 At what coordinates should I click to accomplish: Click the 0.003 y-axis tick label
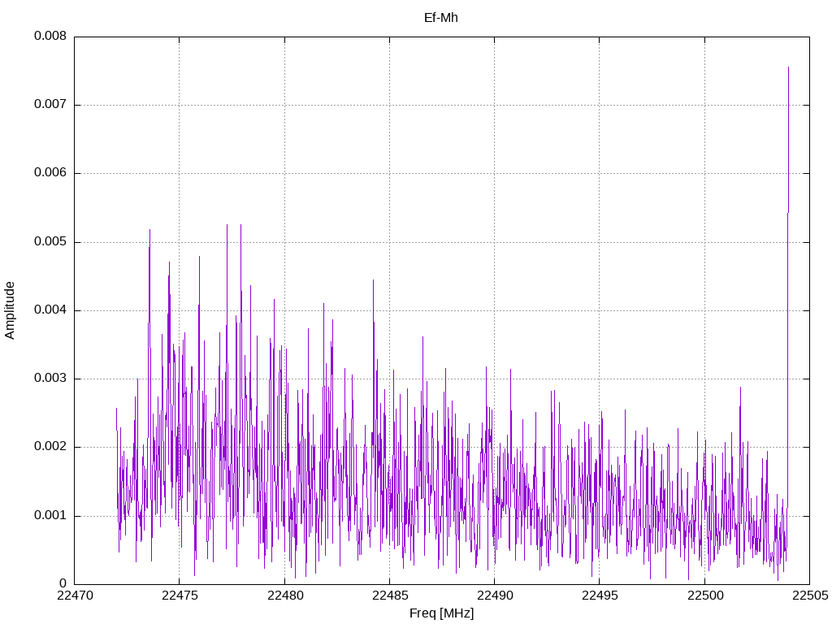click(50, 379)
